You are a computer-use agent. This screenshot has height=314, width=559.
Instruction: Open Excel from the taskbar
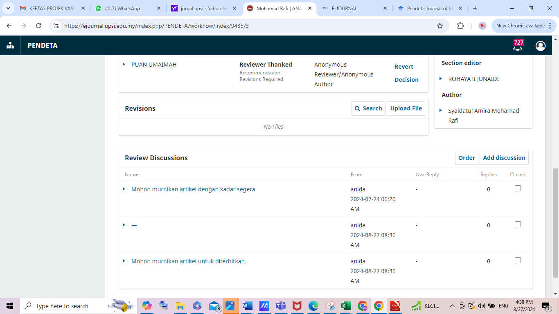click(x=346, y=306)
